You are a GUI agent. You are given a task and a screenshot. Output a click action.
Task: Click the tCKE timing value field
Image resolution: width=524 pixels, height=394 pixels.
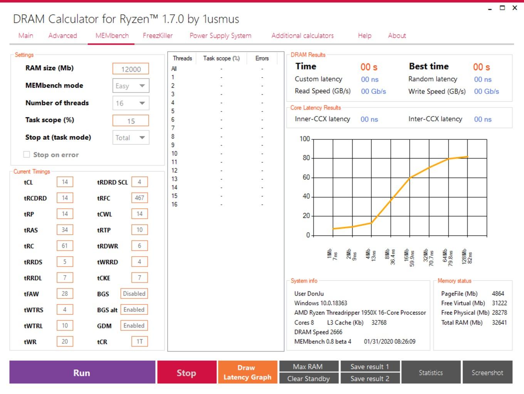(x=139, y=277)
